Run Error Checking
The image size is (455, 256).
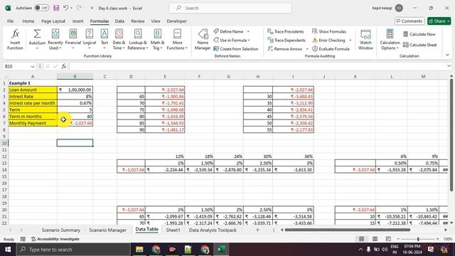coord(328,40)
